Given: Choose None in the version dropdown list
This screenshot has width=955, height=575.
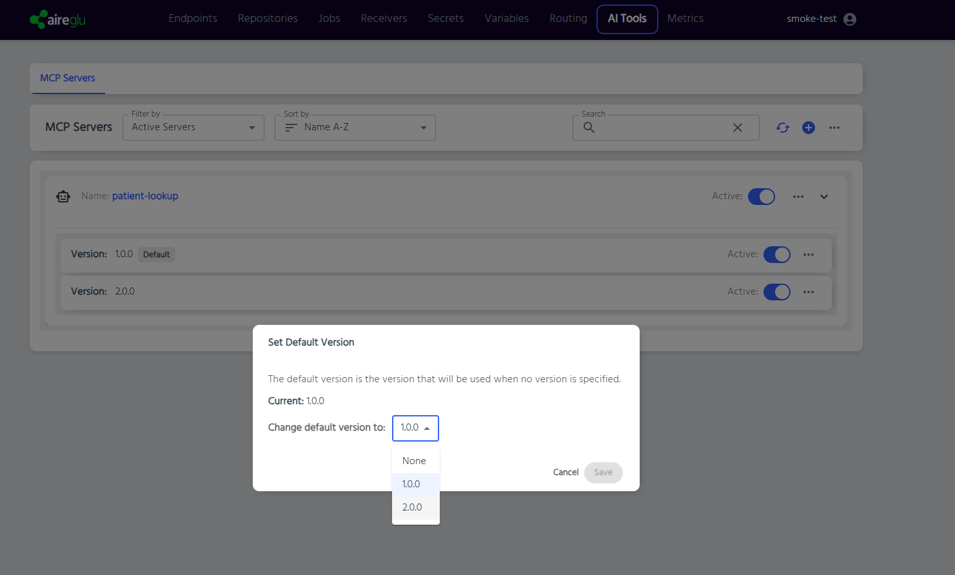Looking at the screenshot, I should (414, 461).
